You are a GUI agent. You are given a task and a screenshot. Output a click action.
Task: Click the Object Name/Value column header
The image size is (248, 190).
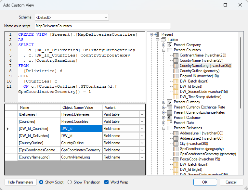click(81, 108)
